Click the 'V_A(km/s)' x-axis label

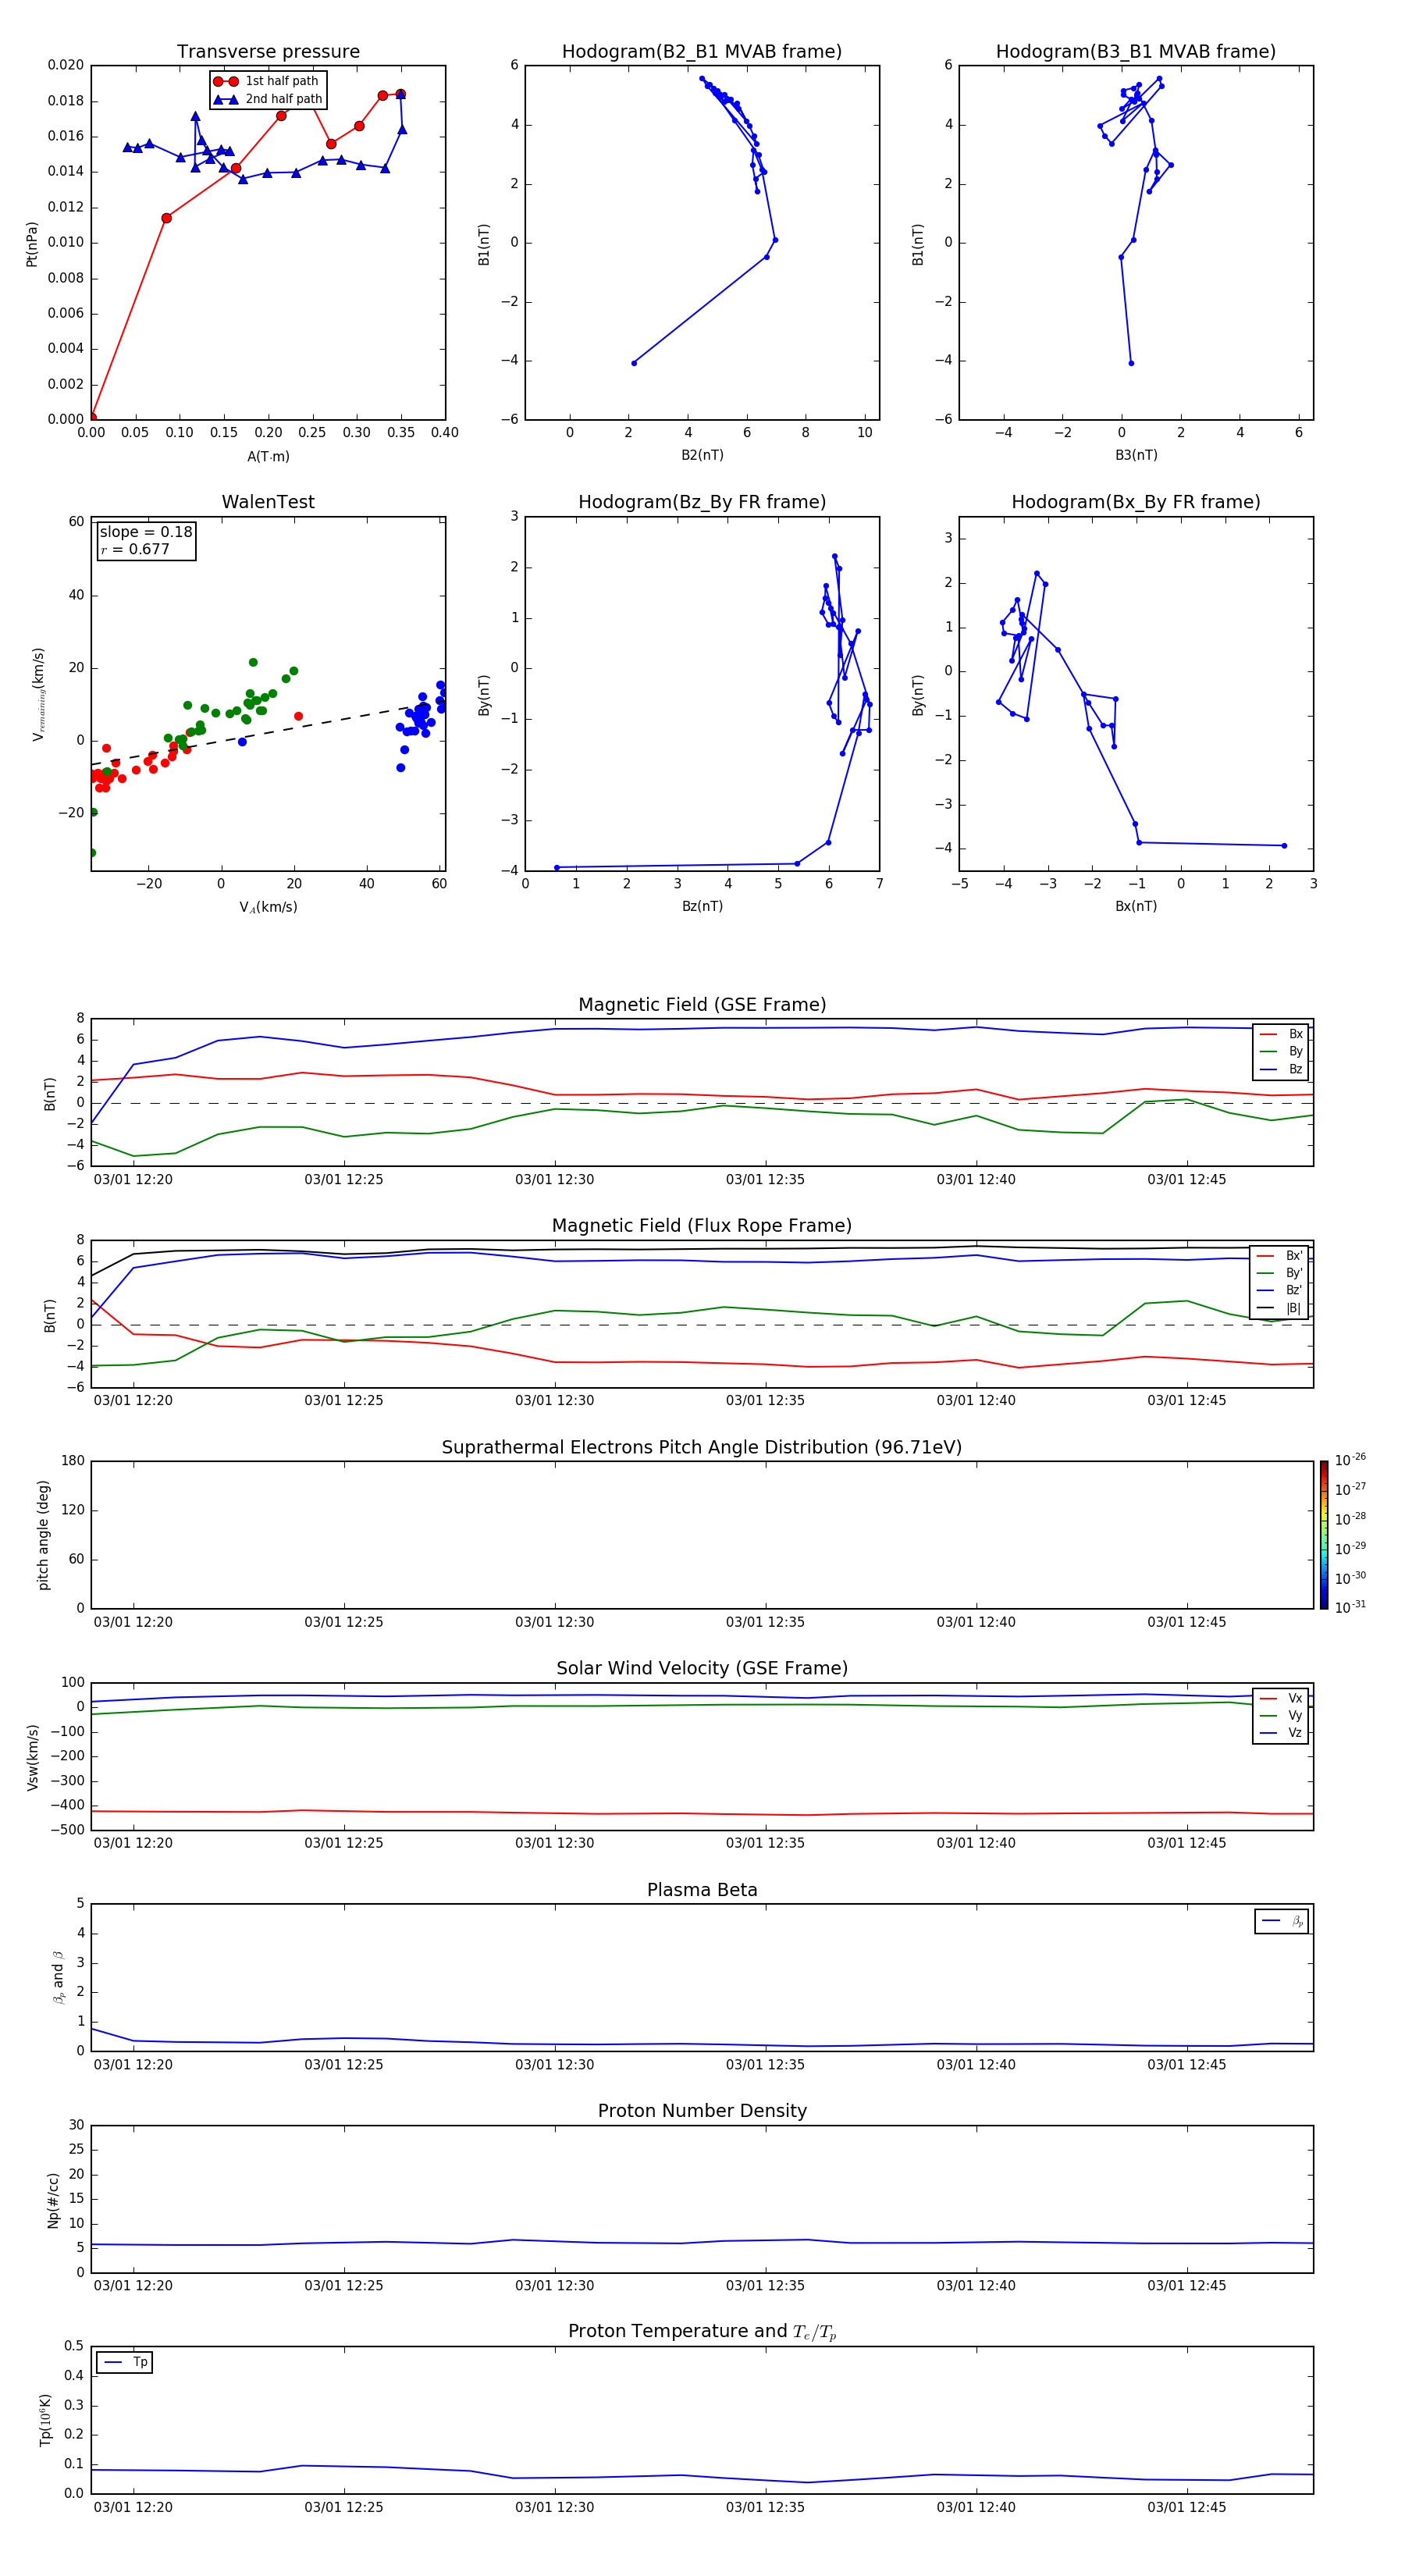click(x=268, y=907)
